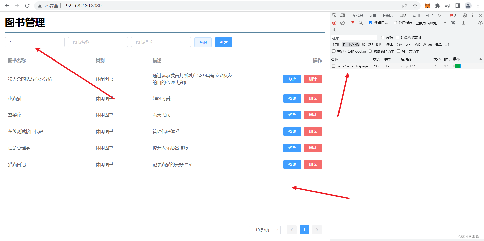Open DevTools customize three-dot menu
This screenshot has width=484, height=241.
[473, 15]
